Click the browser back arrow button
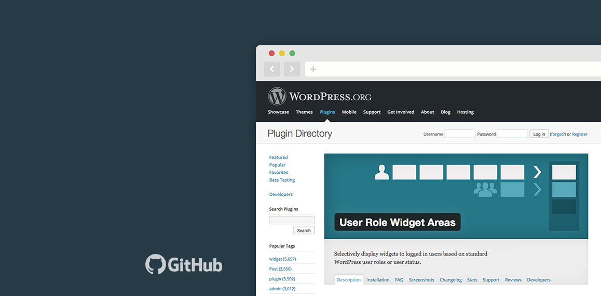 click(x=272, y=69)
